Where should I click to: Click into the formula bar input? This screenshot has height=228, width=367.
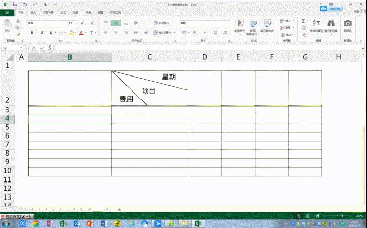pos(208,48)
